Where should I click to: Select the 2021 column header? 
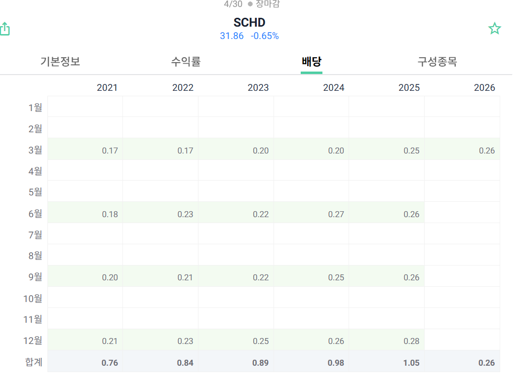[x=107, y=88]
